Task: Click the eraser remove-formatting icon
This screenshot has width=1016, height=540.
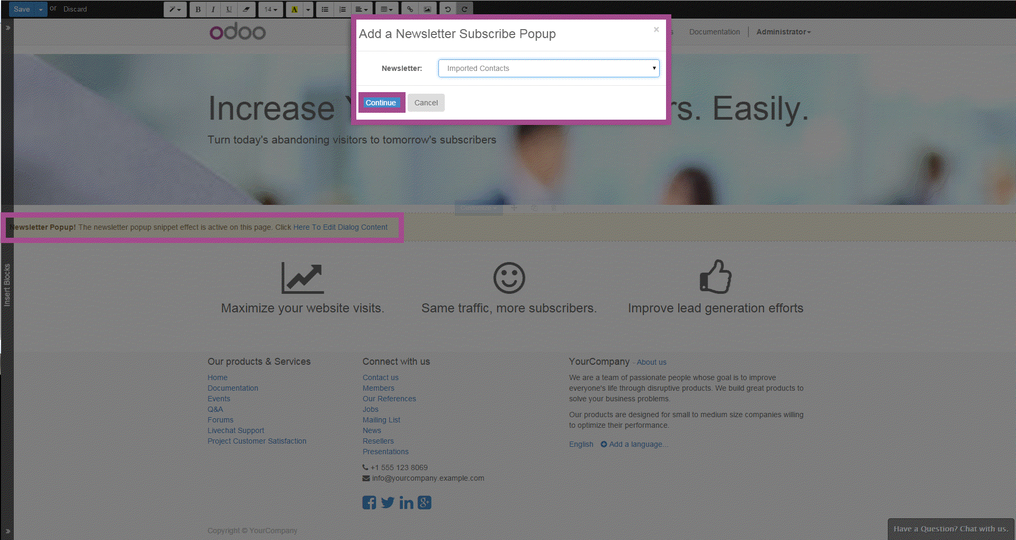Action: coord(246,9)
